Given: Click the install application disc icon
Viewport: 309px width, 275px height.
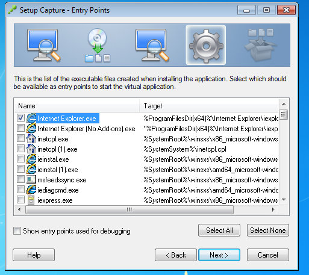Looking at the screenshot, I should (98, 45).
